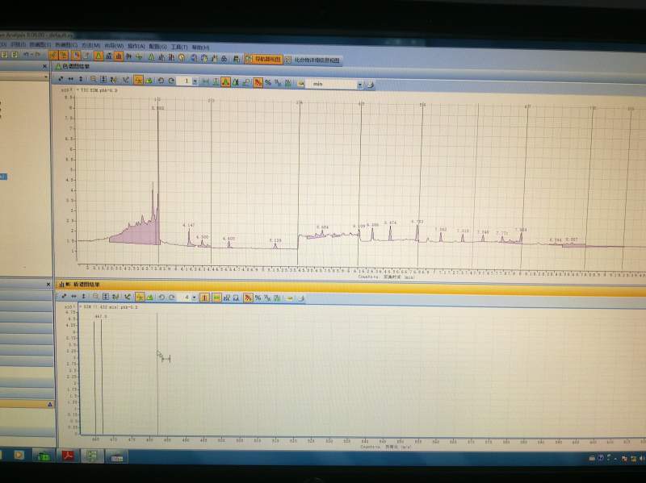
Task: Click icon right of min units dropdown
Action: pyautogui.click(x=371, y=85)
